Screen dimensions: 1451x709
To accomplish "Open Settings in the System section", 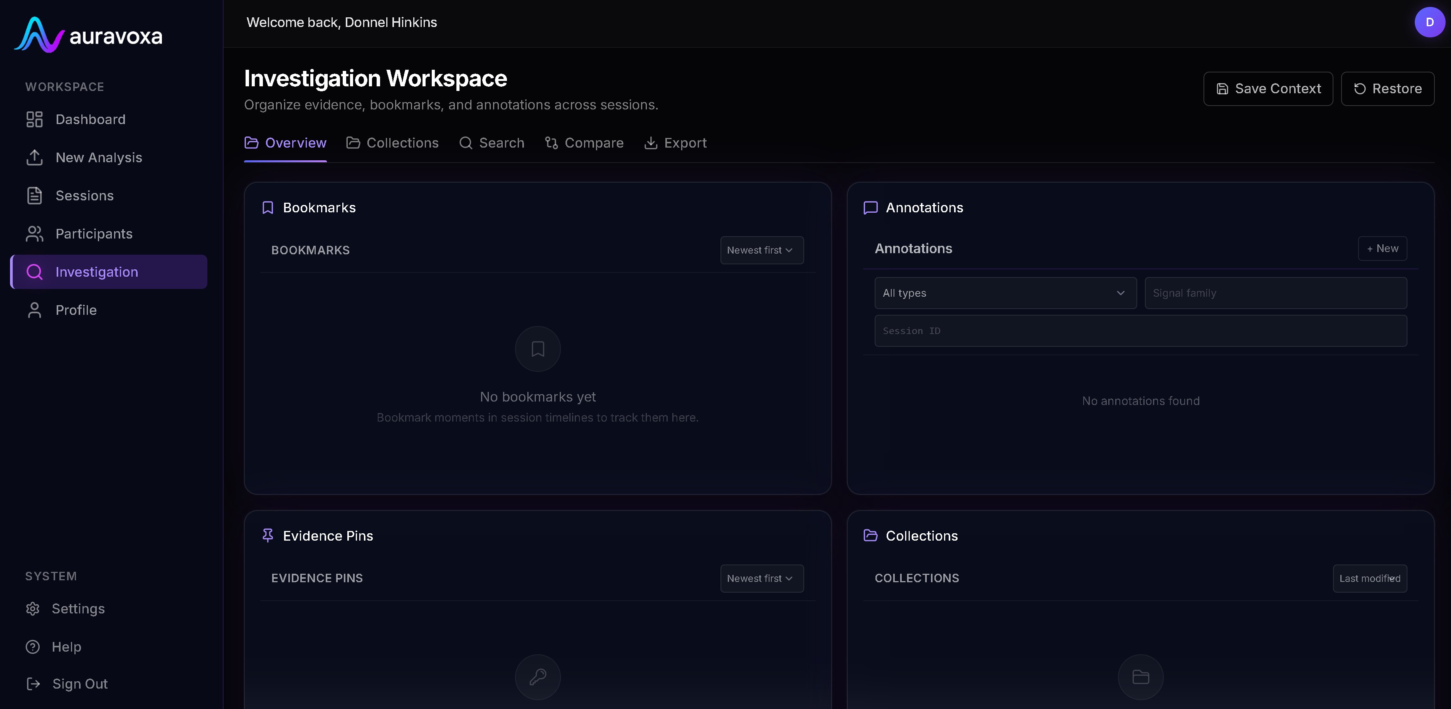I will 109,609.
